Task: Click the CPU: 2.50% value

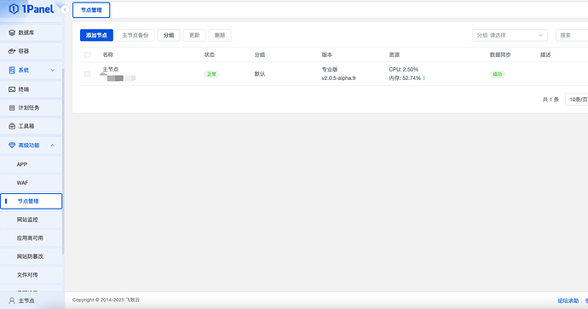Action: pyautogui.click(x=403, y=69)
